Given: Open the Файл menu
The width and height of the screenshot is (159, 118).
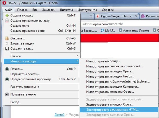Looking at the screenshot, I should [x=9, y=10].
